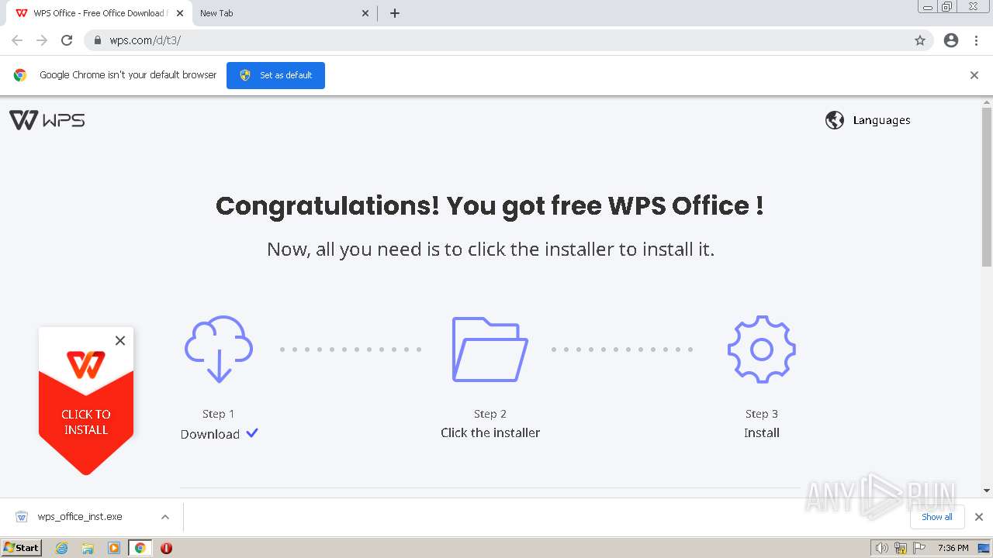Click the address bar with wps.com/d/t3/
The width and height of the screenshot is (993, 558).
click(x=508, y=40)
